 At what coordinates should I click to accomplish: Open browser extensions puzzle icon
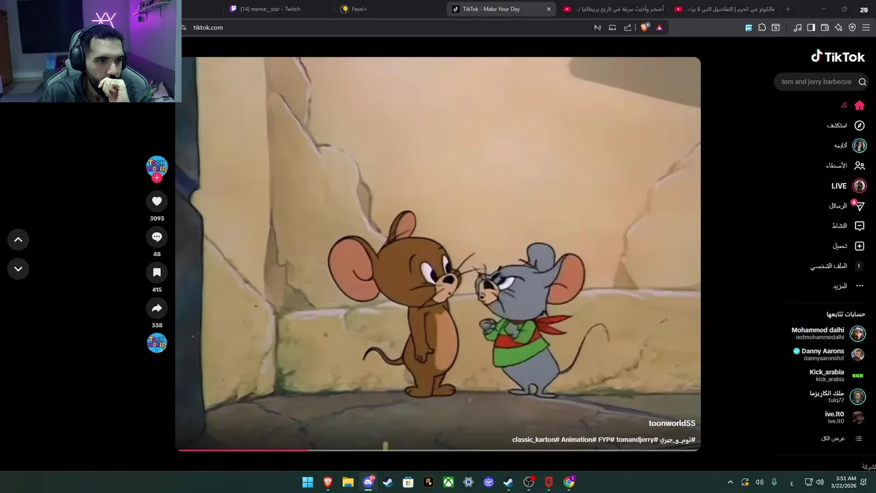tap(762, 27)
